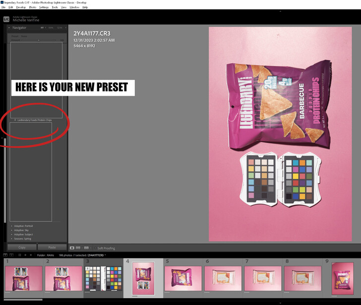
Task: Open the Tools menu
Action: (x=55, y=7)
